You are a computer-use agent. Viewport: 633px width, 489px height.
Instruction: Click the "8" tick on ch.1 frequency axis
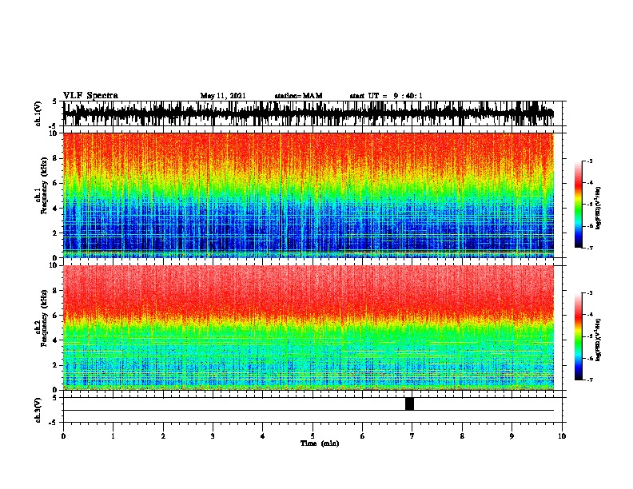click(56, 158)
